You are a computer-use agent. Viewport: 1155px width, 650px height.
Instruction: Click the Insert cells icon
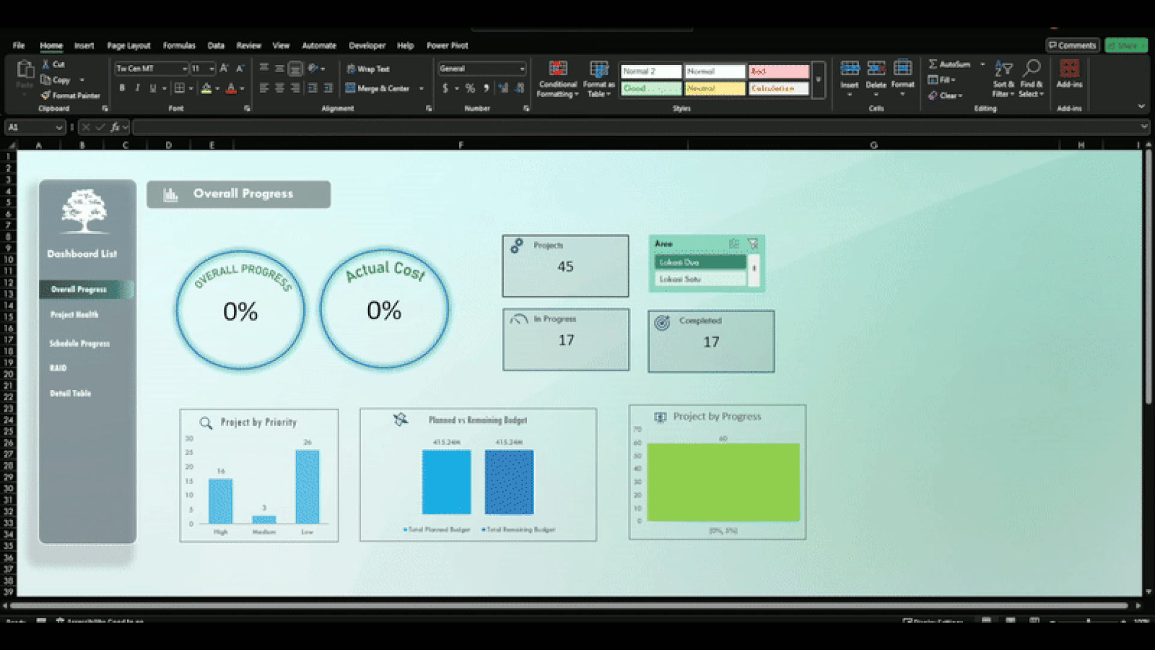pos(849,68)
